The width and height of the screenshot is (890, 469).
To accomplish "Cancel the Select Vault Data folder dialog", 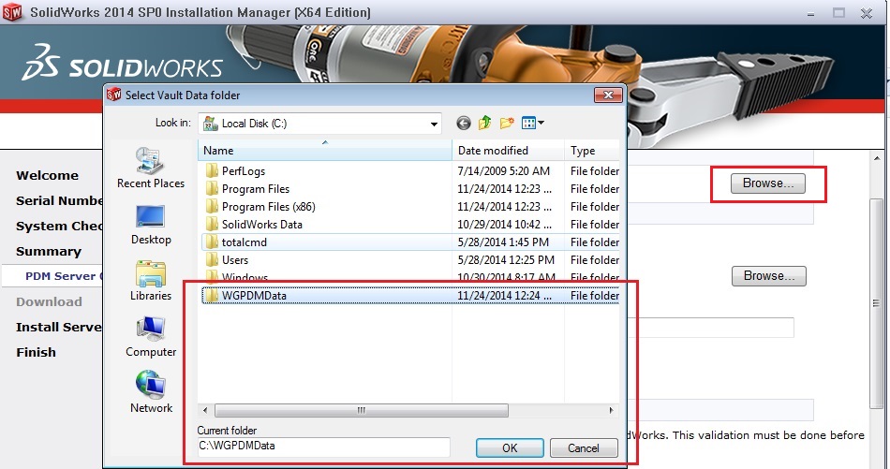I will (x=584, y=447).
